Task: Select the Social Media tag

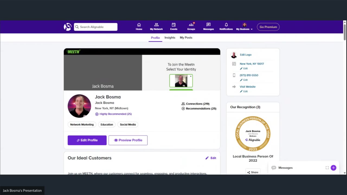Action: coord(128,125)
